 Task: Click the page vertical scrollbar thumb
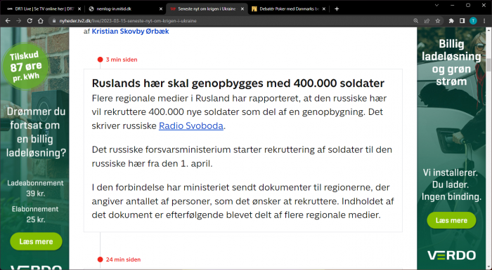coord(488,65)
